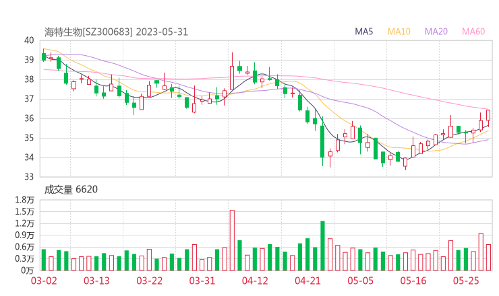Click the 05-25 date axis label

[x=466, y=281]
